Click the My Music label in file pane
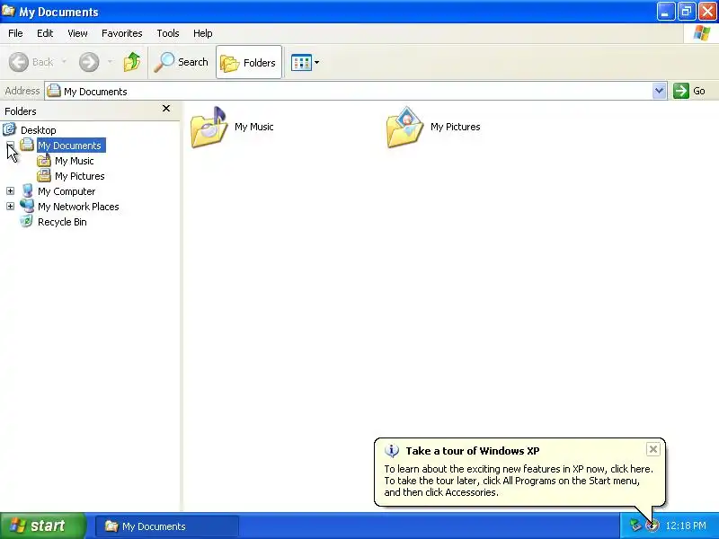The width and height of the screenshot is (719, 539). [254, 127]
